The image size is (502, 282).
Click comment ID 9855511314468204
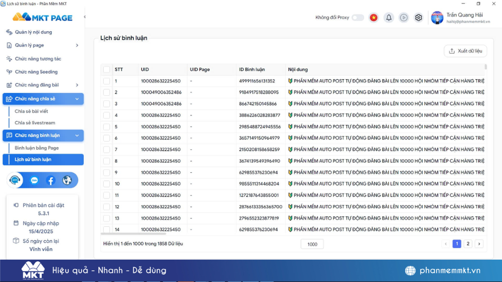pos(259,184)
